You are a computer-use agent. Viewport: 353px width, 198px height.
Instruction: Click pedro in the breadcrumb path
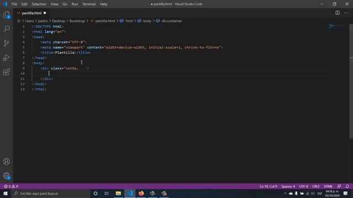pos(43,21)
